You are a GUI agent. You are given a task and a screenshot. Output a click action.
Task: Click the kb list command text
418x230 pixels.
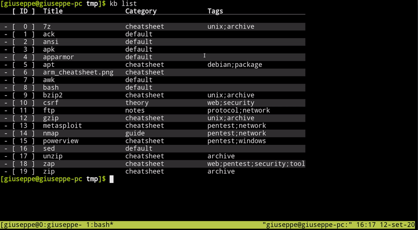point(123,4)
